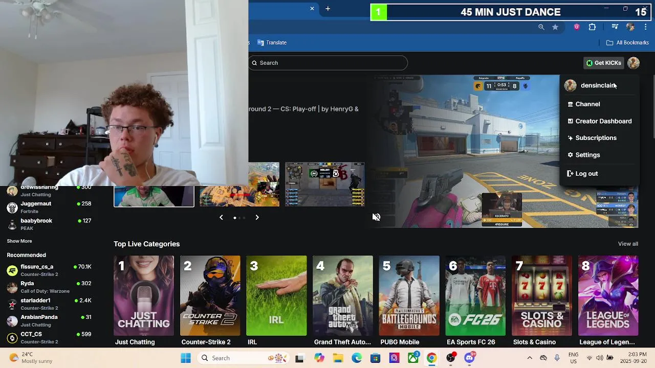The image size is (655, 368).
Task: Open the ENG US language switcher
Action: pos(574,358)
